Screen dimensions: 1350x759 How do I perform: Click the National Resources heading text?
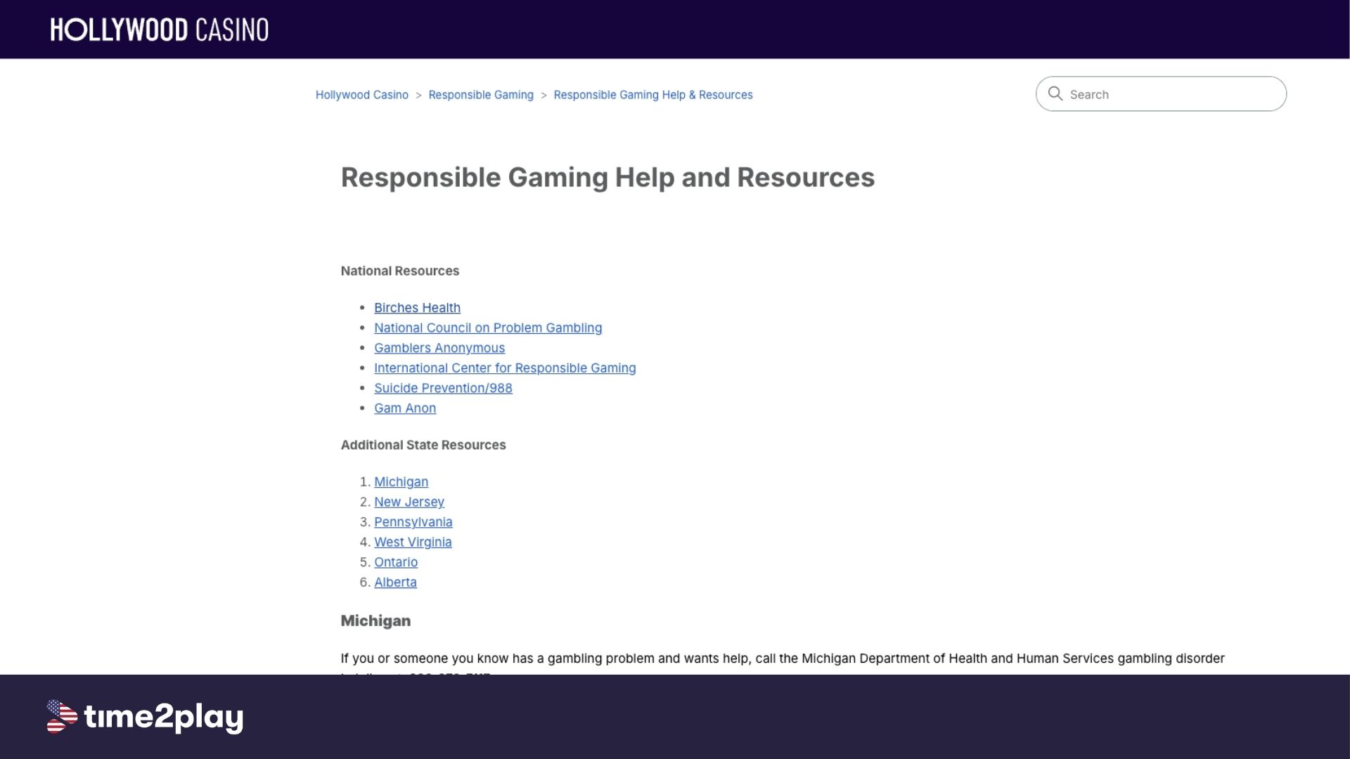click(400, 271)
